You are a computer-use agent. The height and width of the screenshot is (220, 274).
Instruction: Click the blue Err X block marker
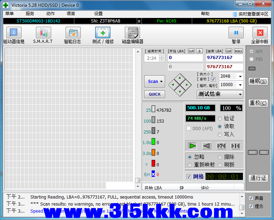pyautogui.click(x=153, y=174)
